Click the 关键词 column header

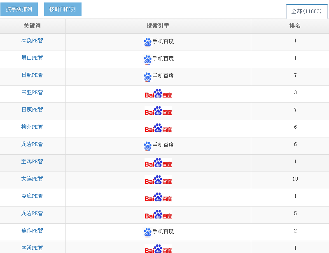[x=32, y=26]
